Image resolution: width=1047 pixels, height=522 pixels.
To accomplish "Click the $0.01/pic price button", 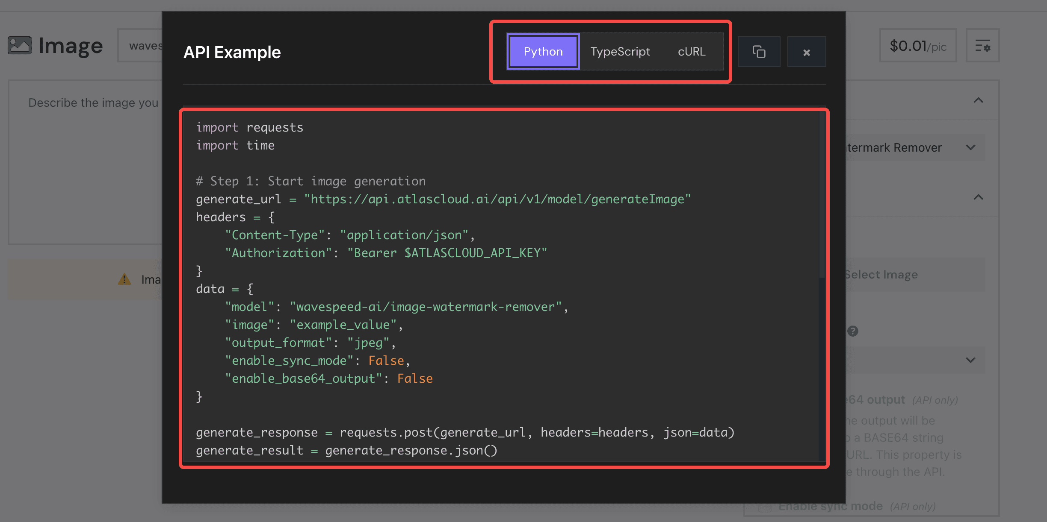I will point(918,46).
